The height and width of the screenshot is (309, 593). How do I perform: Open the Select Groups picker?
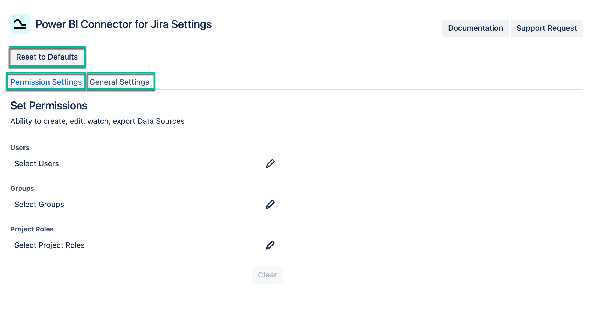[x=39, y=204]
